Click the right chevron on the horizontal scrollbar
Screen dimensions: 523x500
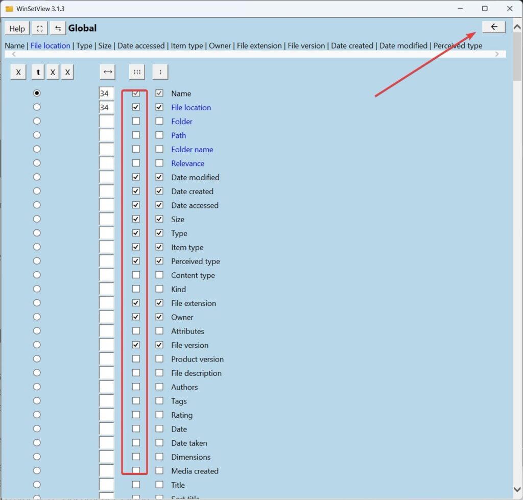pos(497,54)
